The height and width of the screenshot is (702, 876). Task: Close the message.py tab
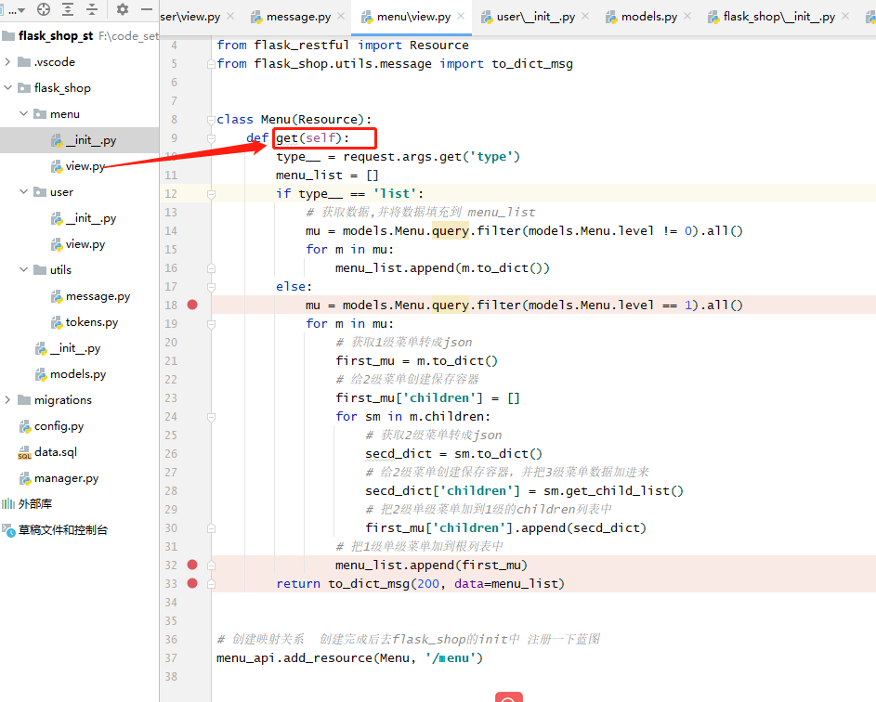click(x=341, y=16)
